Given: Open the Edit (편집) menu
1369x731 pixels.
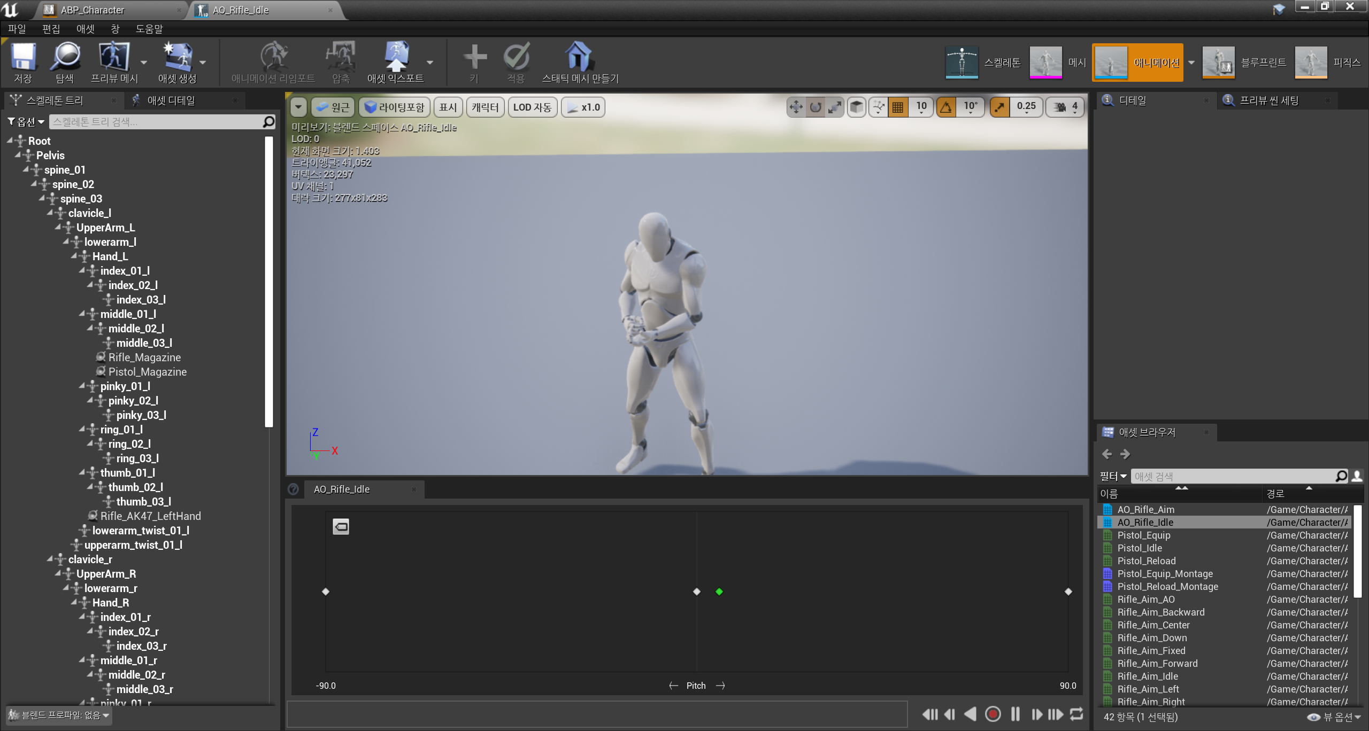Looking at the screenshot, I should (51, 29).
